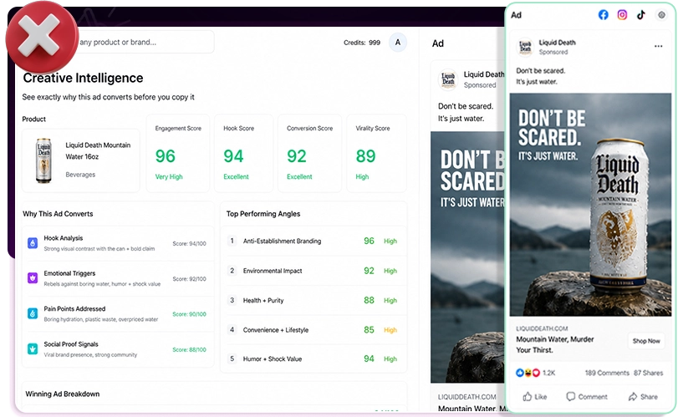The image size is (678, 417).
Task: Click the ad image in the green-bordered preview card
Action: 591,205
